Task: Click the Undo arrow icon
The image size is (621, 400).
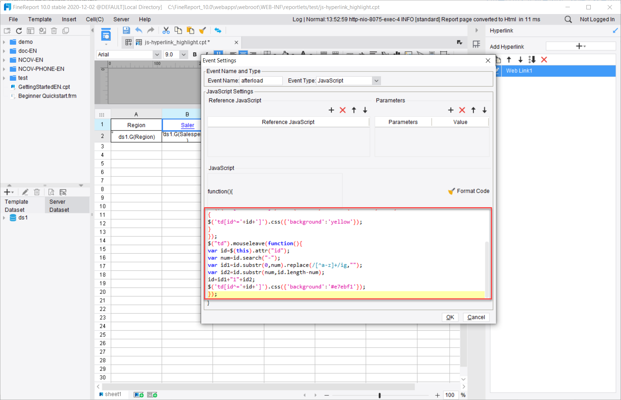Action: click(x=139, y=30)
